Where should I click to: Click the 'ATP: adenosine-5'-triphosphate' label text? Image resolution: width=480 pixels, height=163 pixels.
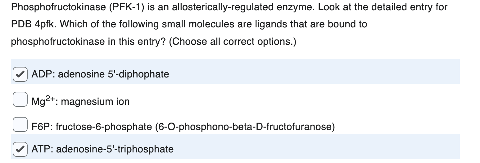[102, 149]
